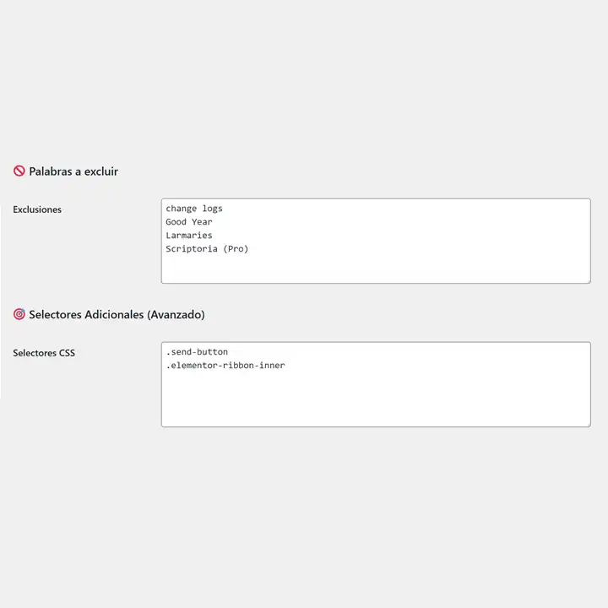
Task: Click the Selectores CSS textarea resize handle
Action: pos(586,422)
